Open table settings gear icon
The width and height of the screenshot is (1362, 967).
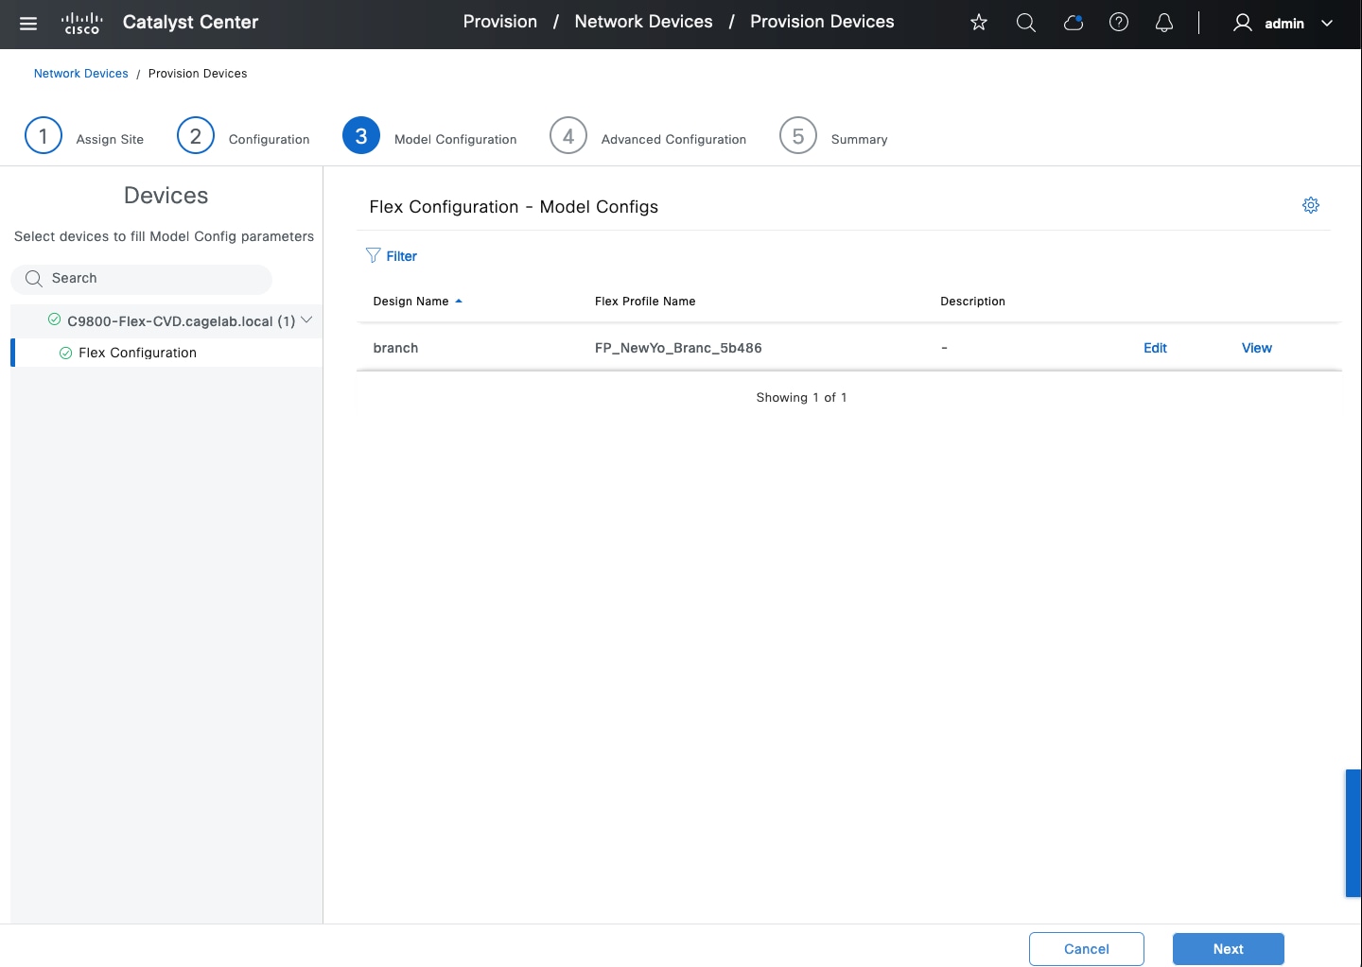coord(1310,205)
